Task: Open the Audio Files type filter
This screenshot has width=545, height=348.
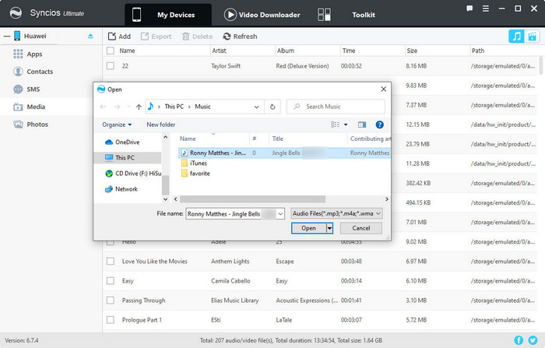Action: pyautogui.click(x=336, y=213)
